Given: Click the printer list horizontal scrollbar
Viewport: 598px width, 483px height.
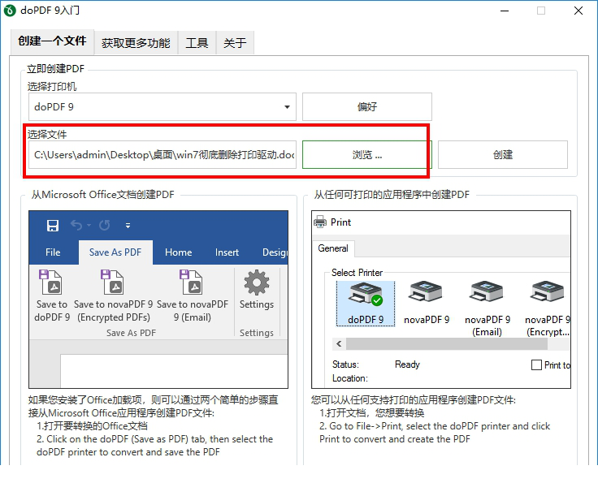Looking at the screenshot, I should click(447, 344).
